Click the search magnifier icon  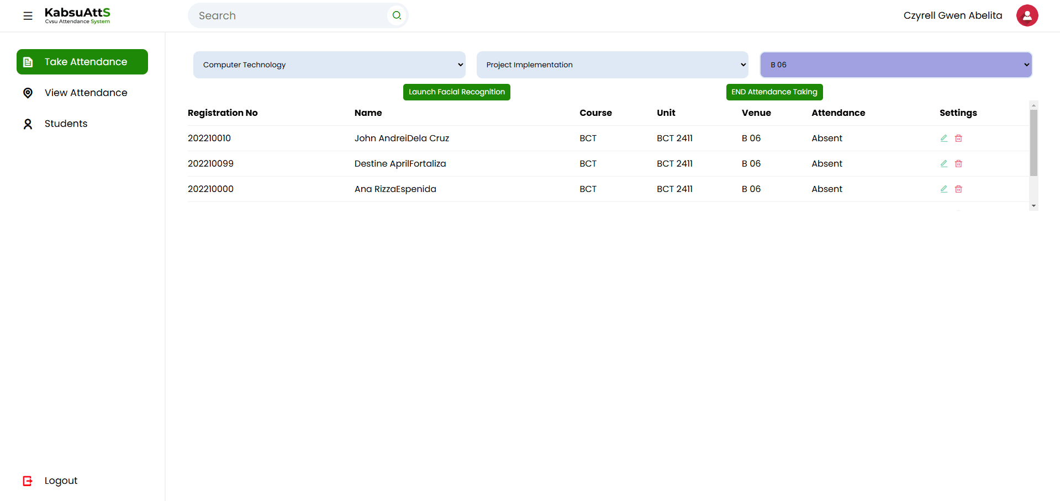click(397, 15)
